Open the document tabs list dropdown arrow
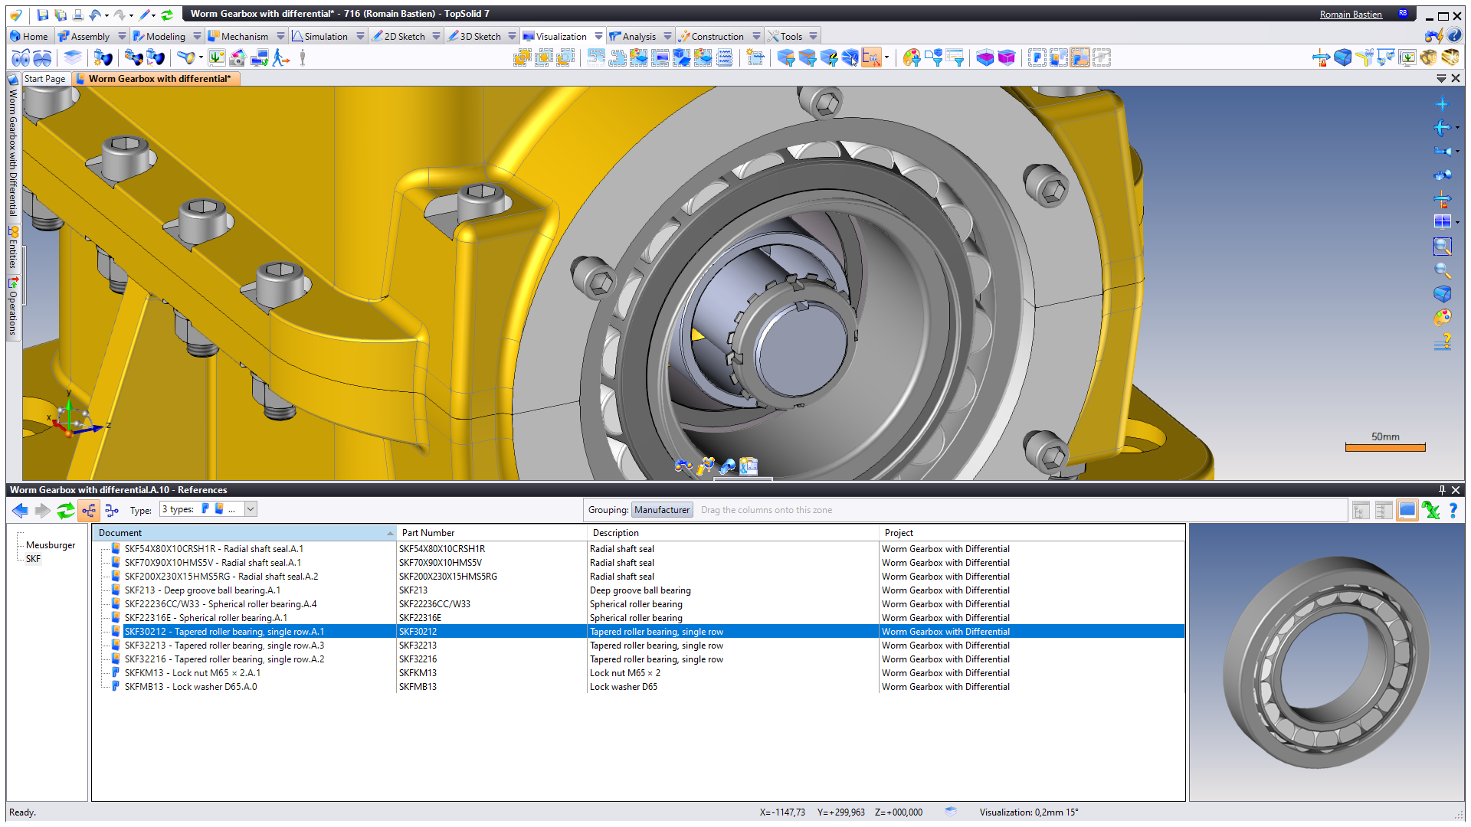This screenshot has height=827, width=1471. pos(1440,78)
